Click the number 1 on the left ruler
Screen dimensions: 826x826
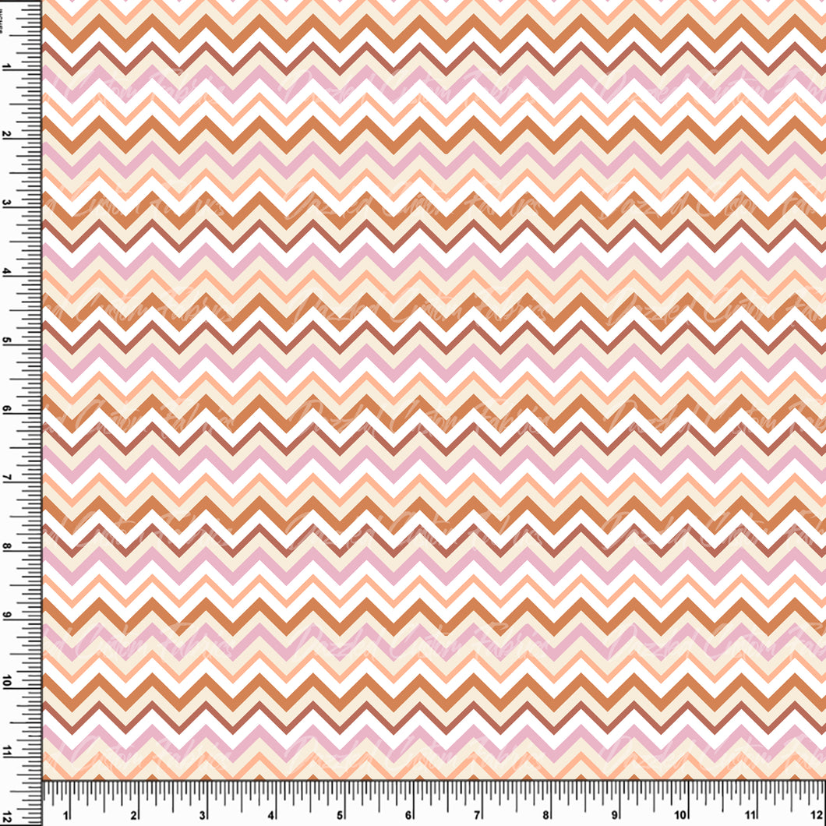[x=7, y=66]
